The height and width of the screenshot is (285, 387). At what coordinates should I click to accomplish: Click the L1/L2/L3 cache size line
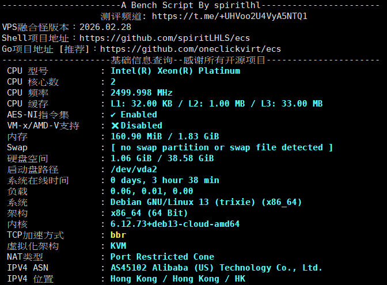216,104
